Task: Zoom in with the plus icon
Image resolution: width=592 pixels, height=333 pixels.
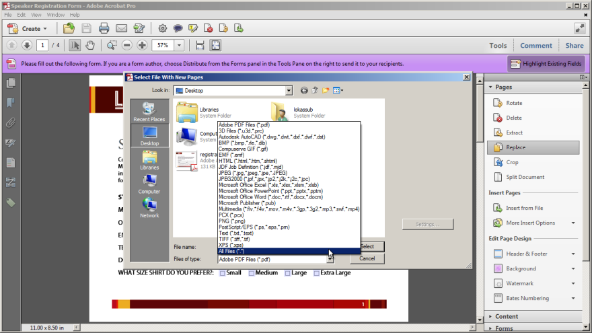Action: [x=142, y=45]
